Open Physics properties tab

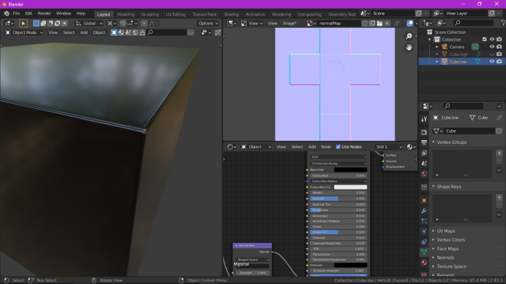pos(424,231)
